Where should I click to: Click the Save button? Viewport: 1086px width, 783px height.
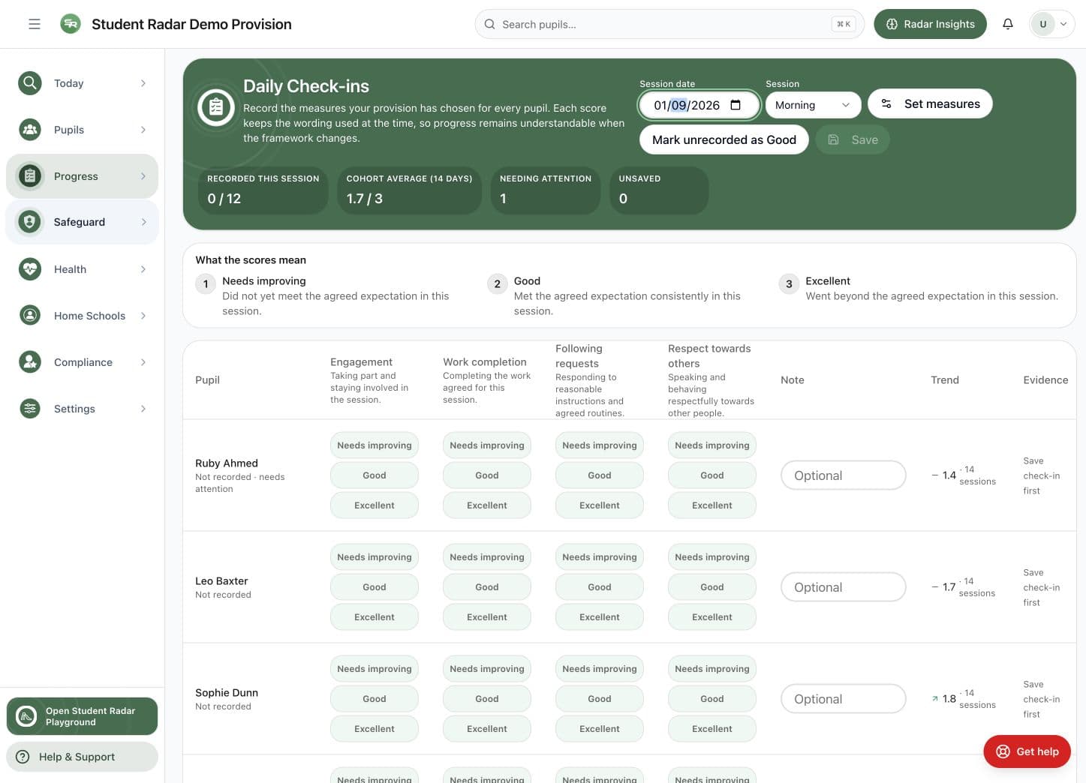pyautogui.click(x=853, y=139)
